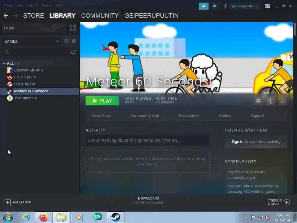The height and width of the screenshot is (223, 297).
Task: Open game settings gear icon
Action: point(258,101)
